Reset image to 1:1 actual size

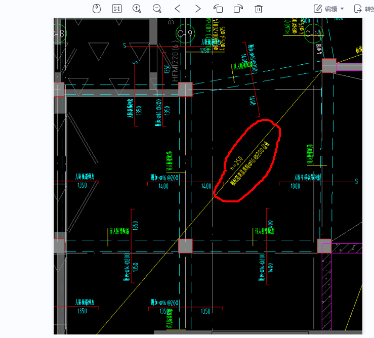(117, 9)
